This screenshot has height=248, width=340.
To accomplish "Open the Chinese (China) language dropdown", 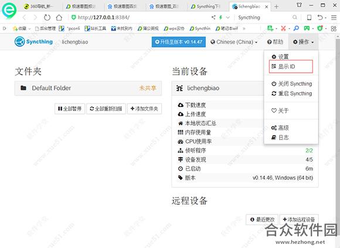I will [x=234, y=42].
